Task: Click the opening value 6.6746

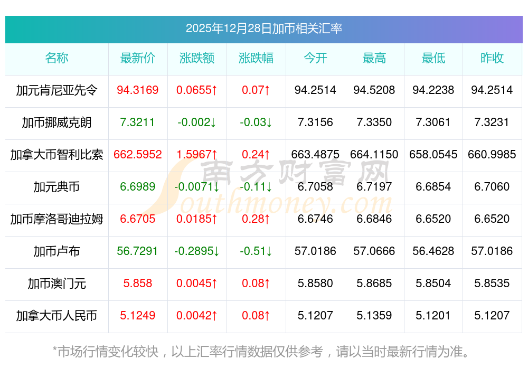Action: click(315, 219)
